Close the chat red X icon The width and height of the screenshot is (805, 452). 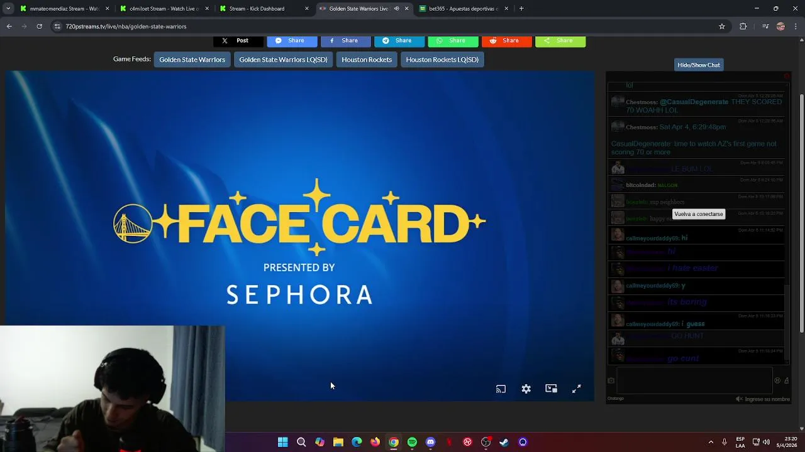click(786, 76)
